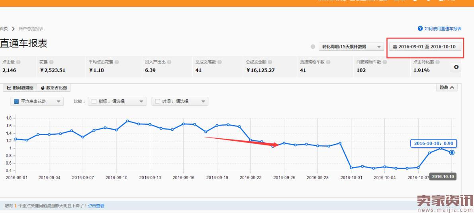The height and width of the screenshot is (213, 474).
Task: Click info icon next to 总成交金额
Action: (x=270, y=62)
